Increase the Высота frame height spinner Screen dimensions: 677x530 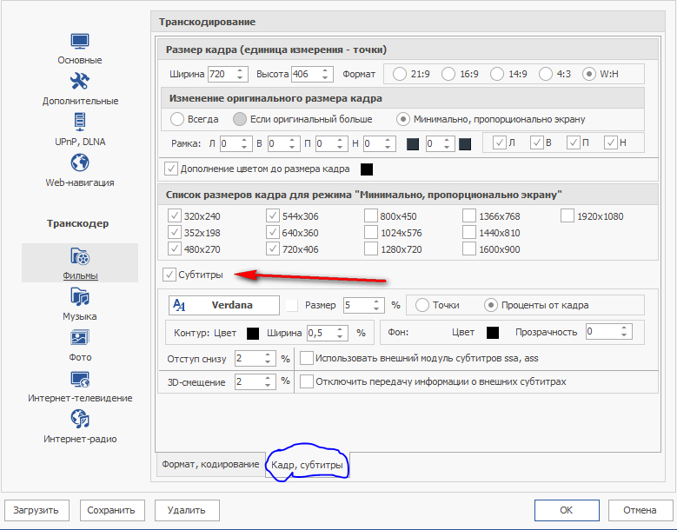tap(326, 70)
